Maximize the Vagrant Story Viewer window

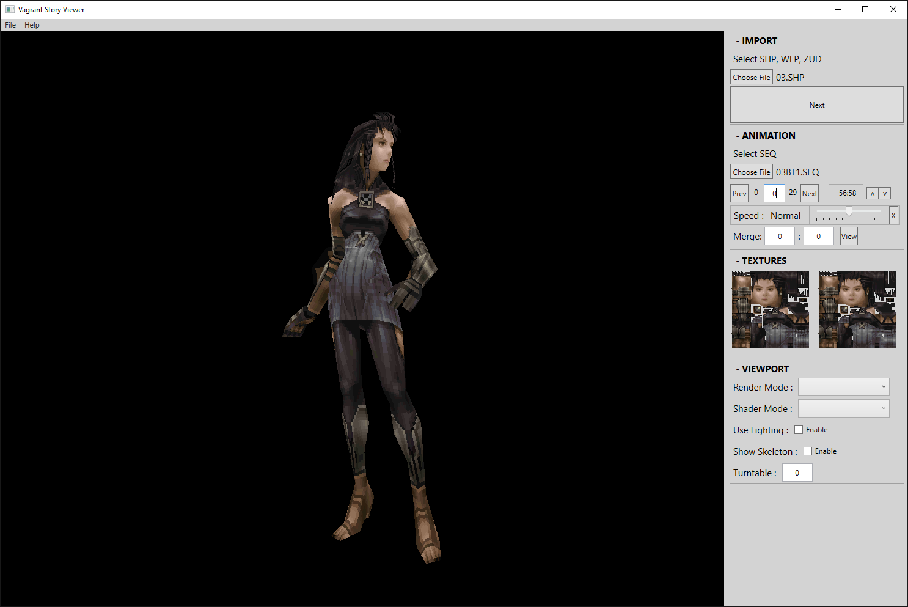click(x=865, y=9)
